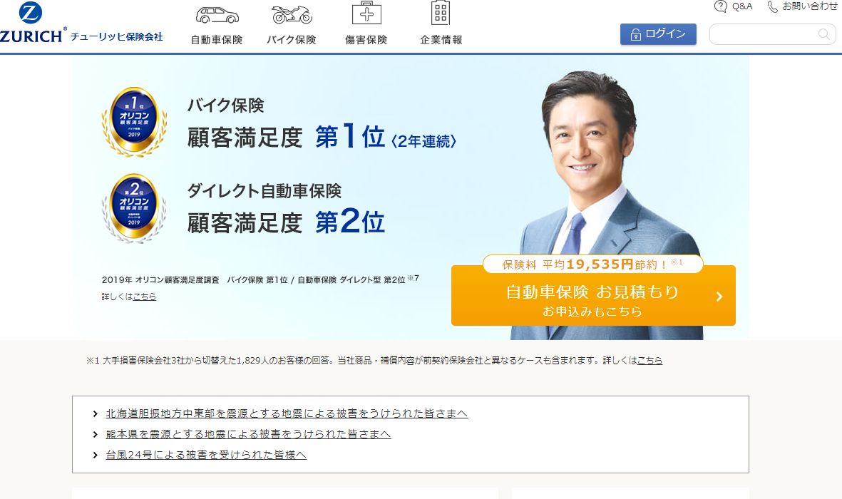The width and height of the screenshot is (842, 499).
Task: Click chevron beside Hokkaido earthquake notice
Action: click(x=95, y=413)
